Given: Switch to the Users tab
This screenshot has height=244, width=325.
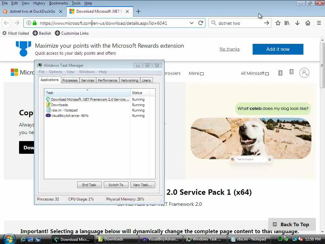Looking at the screenshot, I should click(146, 80).
